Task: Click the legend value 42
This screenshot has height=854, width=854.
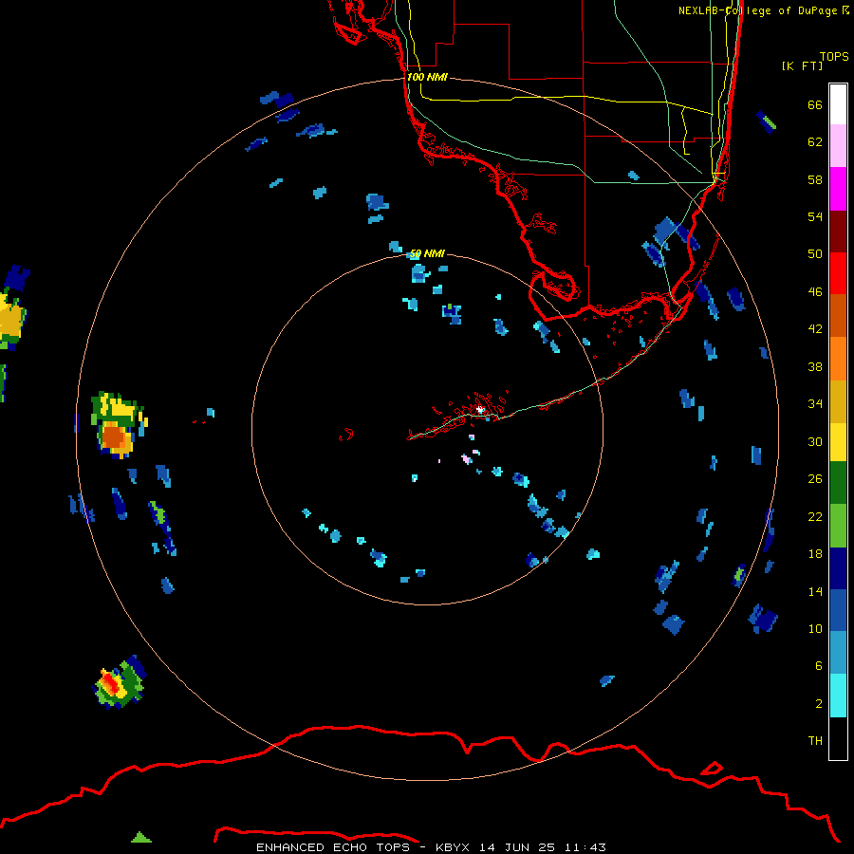Action: (x=815, y=329)
